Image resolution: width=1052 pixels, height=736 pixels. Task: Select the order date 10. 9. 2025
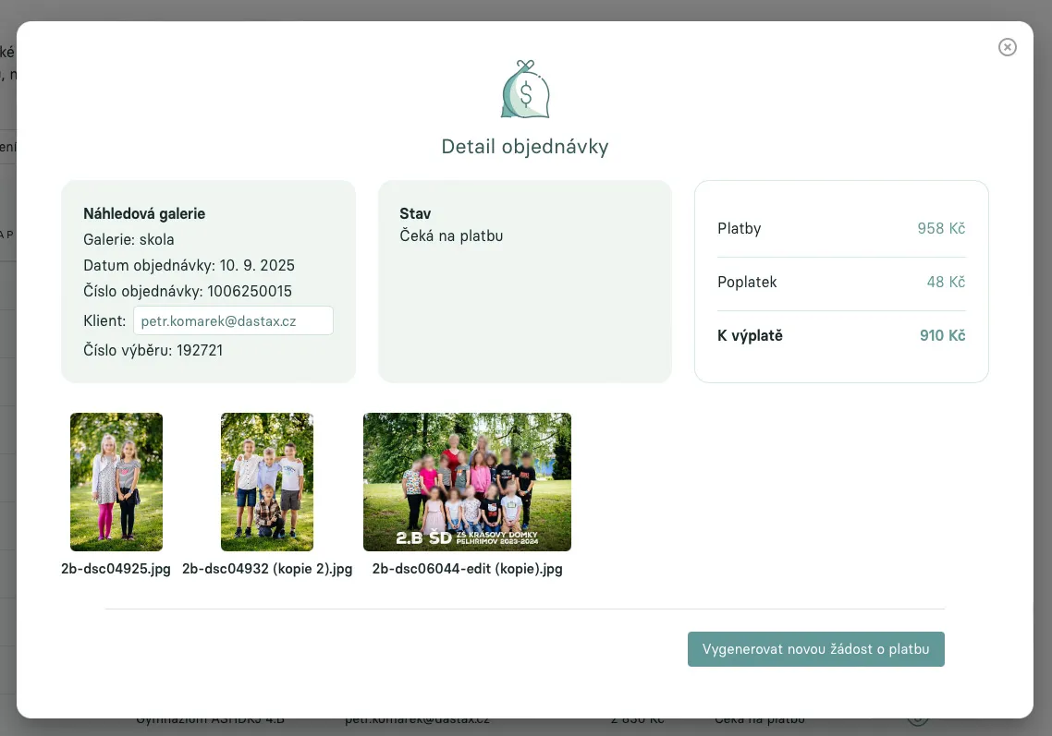tap(257, 265)
